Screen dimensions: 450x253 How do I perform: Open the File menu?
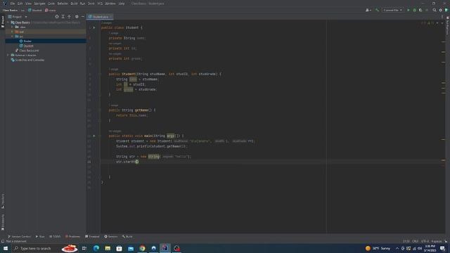click(x=13, y=4)
